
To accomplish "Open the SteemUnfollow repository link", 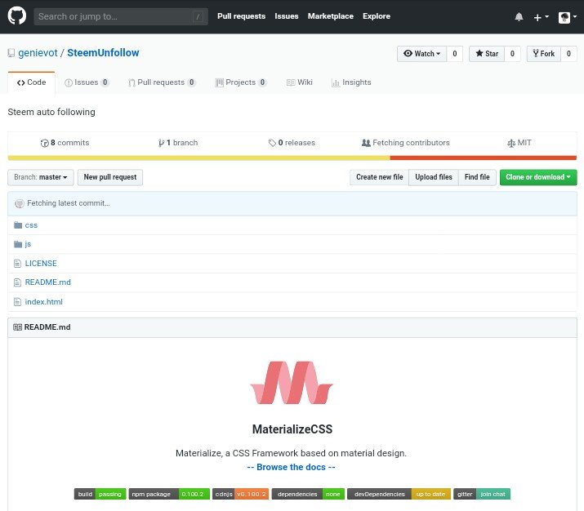I will click(103, 53).
